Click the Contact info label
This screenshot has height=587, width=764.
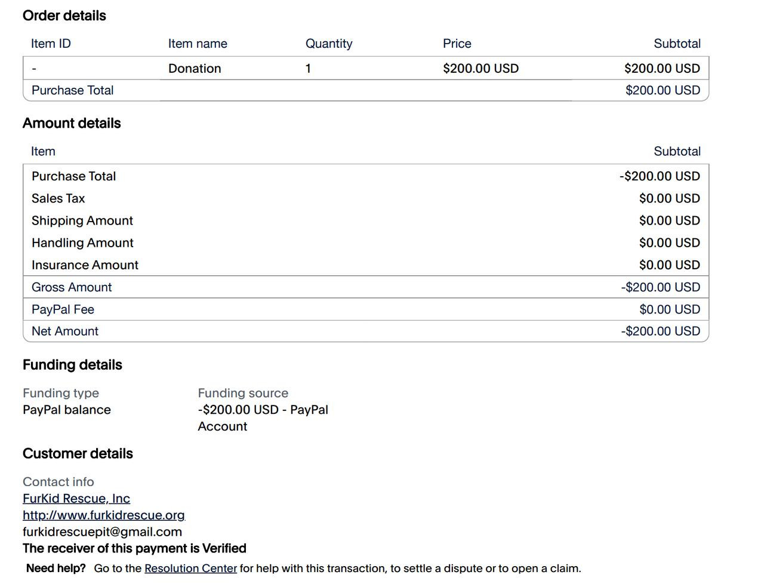58,482
